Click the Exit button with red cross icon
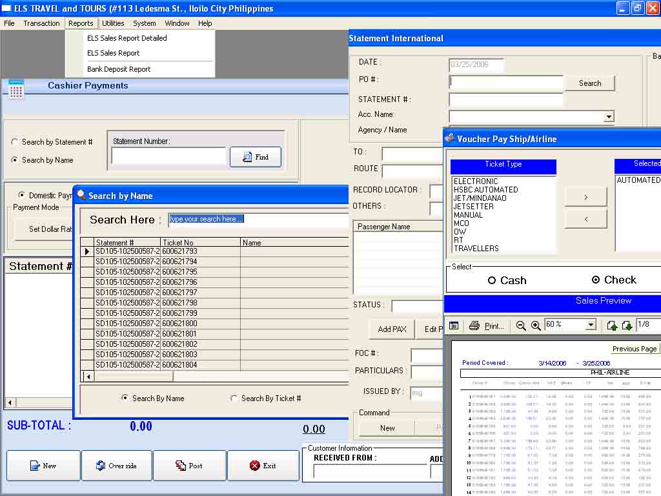This screenshot has width=661, height=496. pyautogui.click(x=263, y=464)
